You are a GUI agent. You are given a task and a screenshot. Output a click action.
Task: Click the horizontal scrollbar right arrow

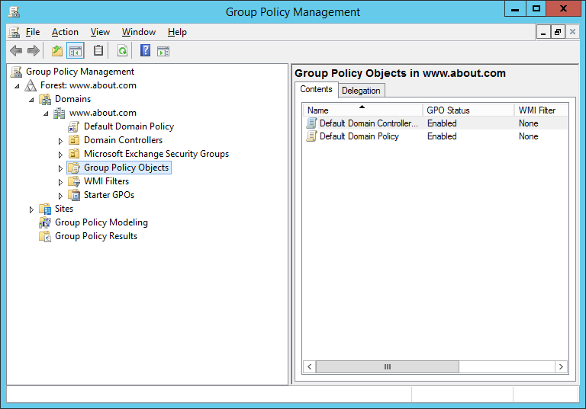561,367
